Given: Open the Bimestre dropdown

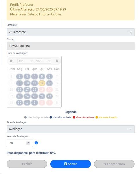Looking at the screenshot, I should pyautogui.click(x=71, y=32).
